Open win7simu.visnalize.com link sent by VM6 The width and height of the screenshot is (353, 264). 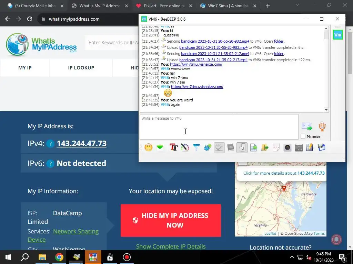click(197, 87)
